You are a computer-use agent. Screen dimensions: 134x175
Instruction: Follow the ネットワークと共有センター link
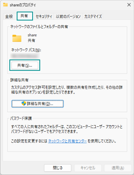click(x=67, y=141)
